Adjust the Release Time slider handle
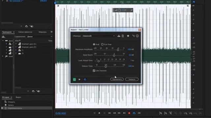 (105, 67)
